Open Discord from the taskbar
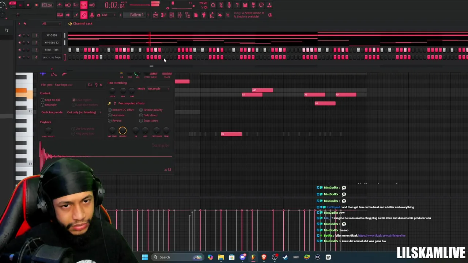 242,257
